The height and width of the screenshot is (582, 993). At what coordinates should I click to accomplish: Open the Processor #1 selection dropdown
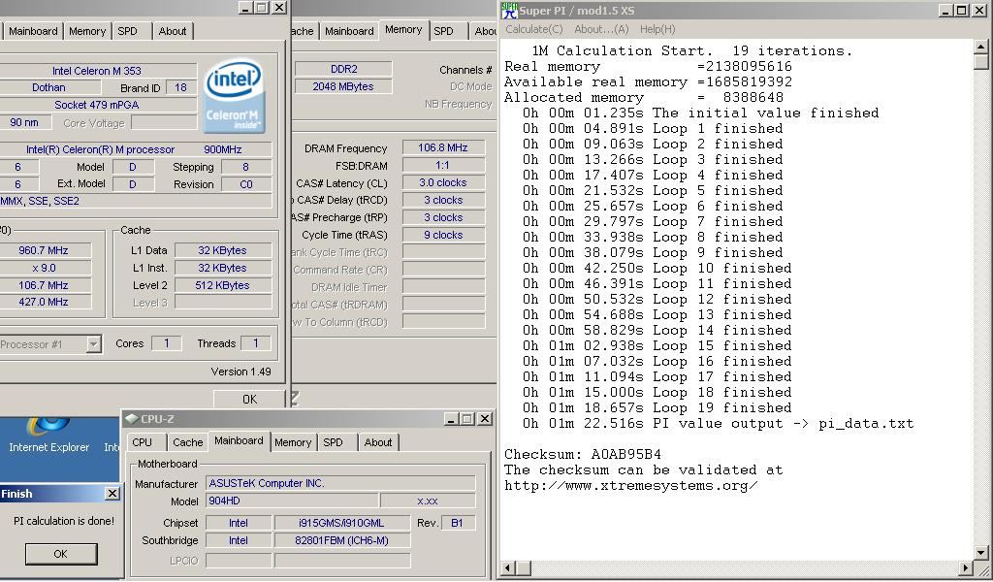click(x=94, y=344)
